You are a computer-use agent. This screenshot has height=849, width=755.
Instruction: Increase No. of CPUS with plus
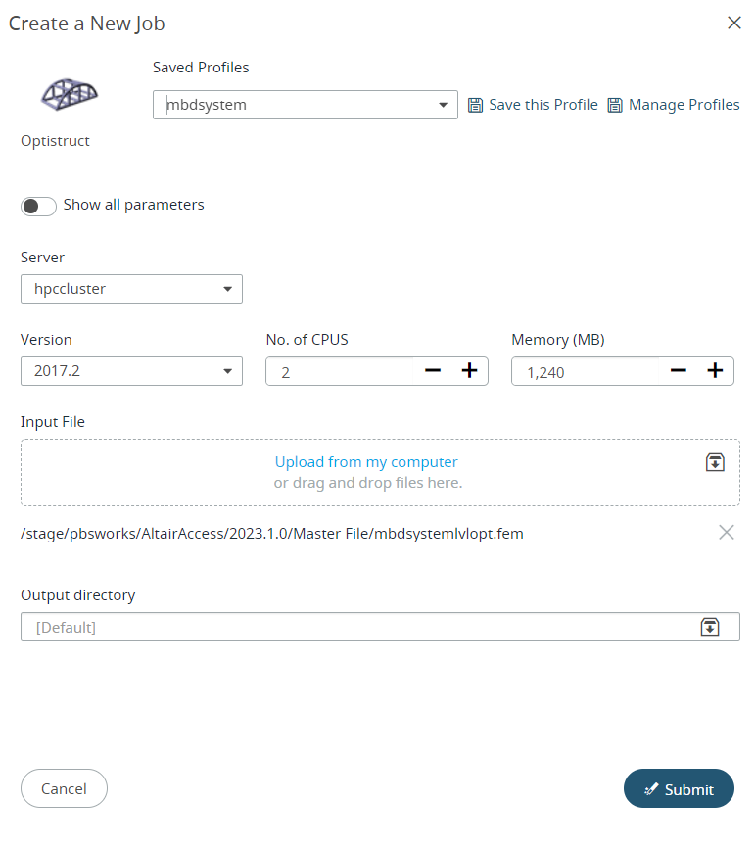click(469, 371)
